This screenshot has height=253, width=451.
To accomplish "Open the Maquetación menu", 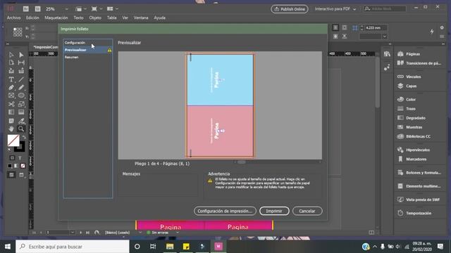I will point(56,18).
